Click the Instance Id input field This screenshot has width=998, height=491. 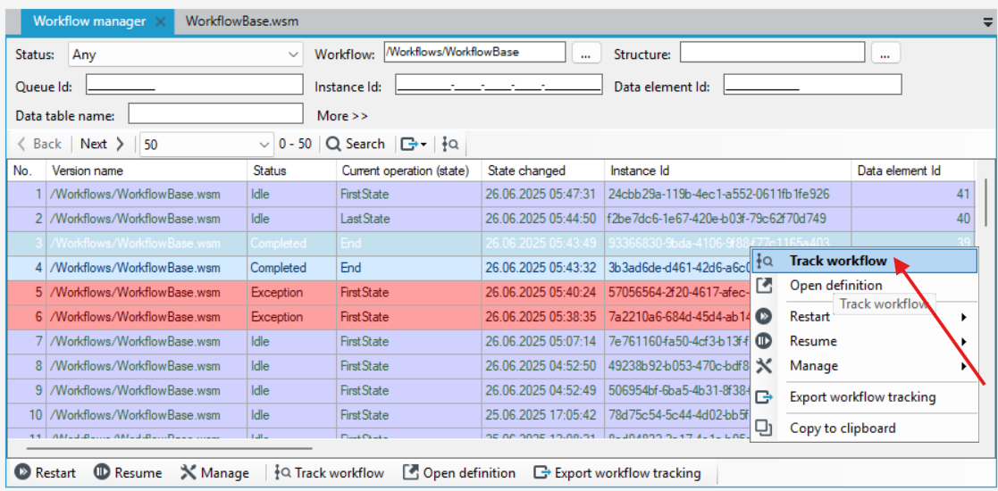pyautogui.click(x=499, y=85)
